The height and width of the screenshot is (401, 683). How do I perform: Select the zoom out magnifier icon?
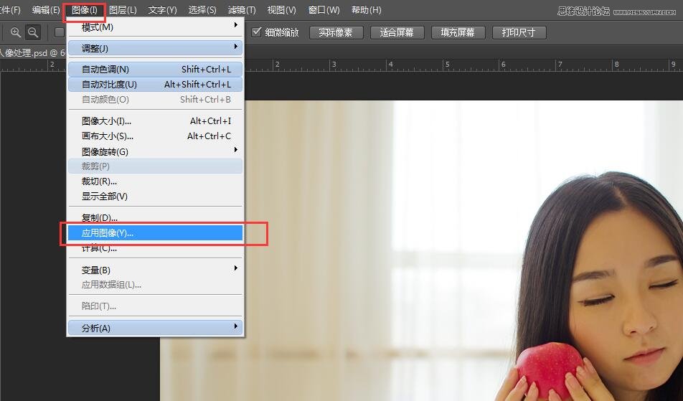pyautogui.click(x=33, y=32)
